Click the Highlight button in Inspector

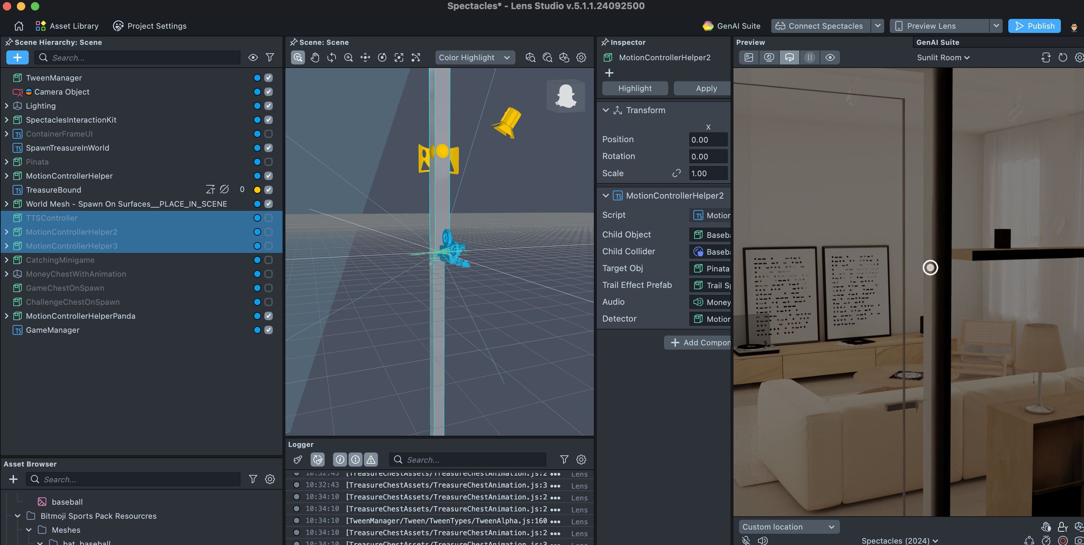[635, 88]
